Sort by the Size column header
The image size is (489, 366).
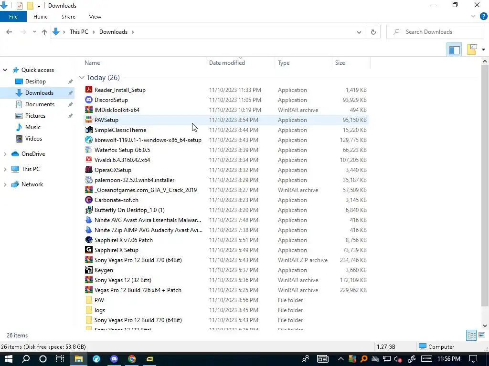pyautogui.click(x=351, y=63)
